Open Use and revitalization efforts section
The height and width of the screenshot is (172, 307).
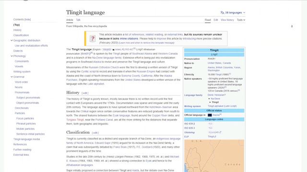point(31,46)
